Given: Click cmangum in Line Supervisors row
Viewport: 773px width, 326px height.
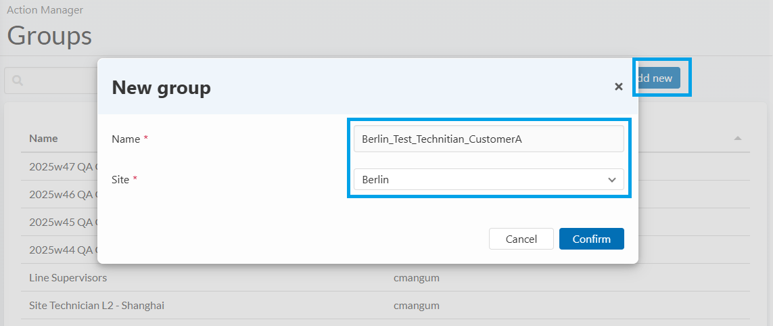Looking at the screenshot, I should pyautogui.click(x=414, y=277).
